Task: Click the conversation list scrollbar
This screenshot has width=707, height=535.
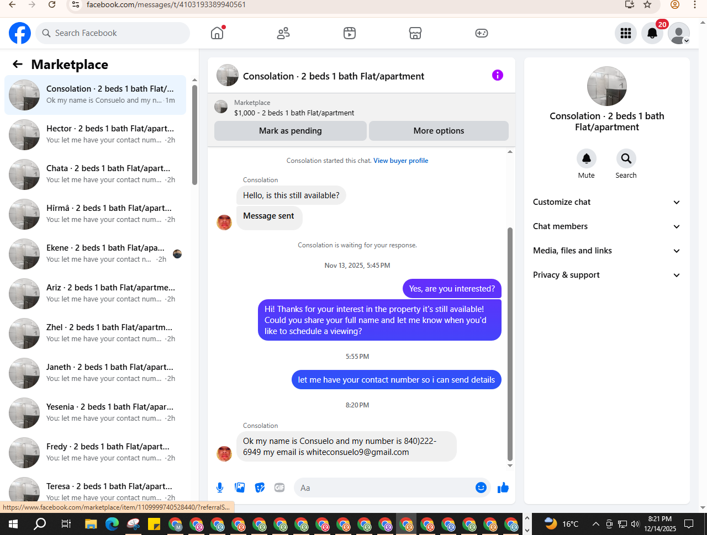Action: [194, 135]
